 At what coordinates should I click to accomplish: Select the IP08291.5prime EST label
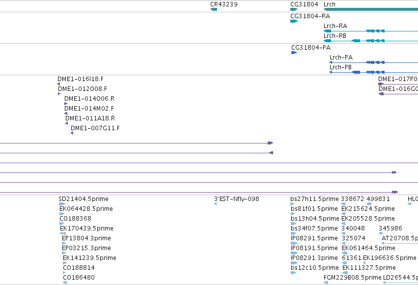point(314,238)
